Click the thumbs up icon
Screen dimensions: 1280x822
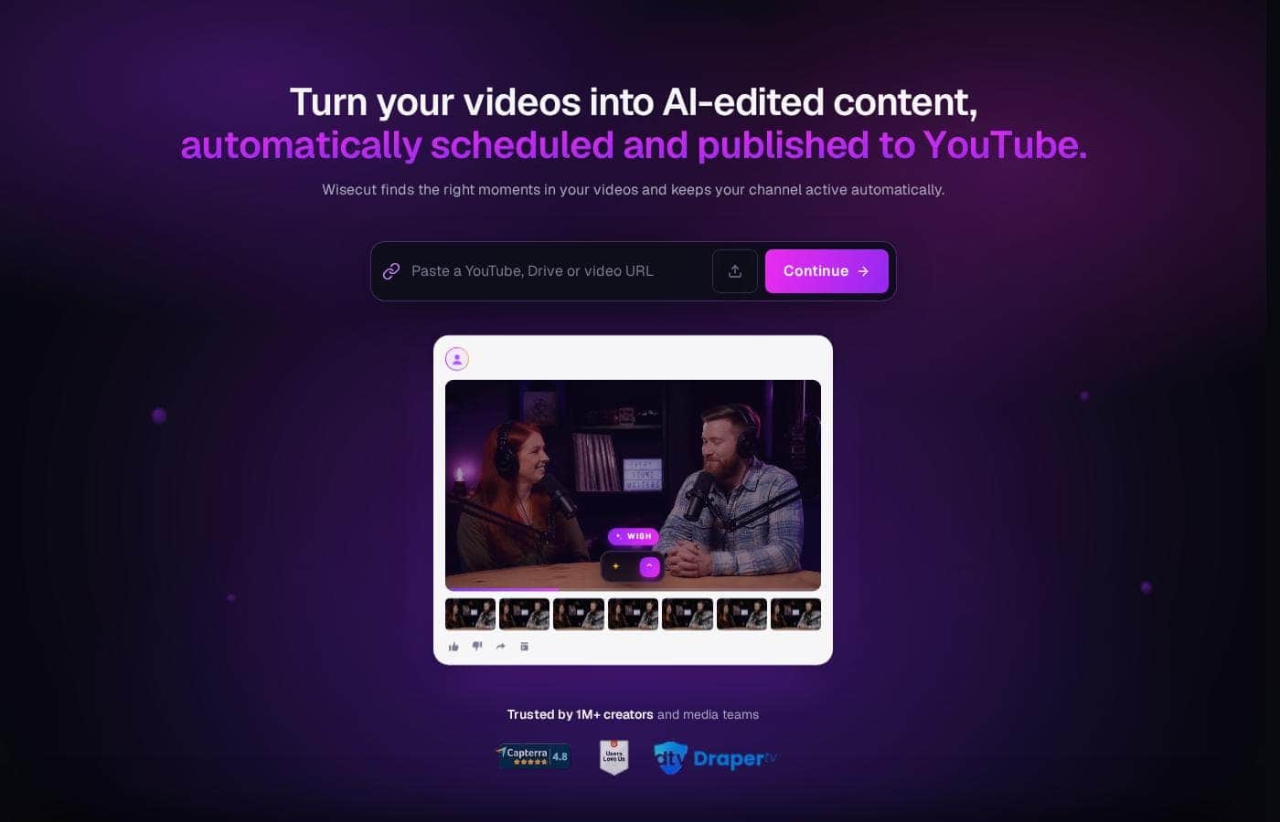coord(453,647)
